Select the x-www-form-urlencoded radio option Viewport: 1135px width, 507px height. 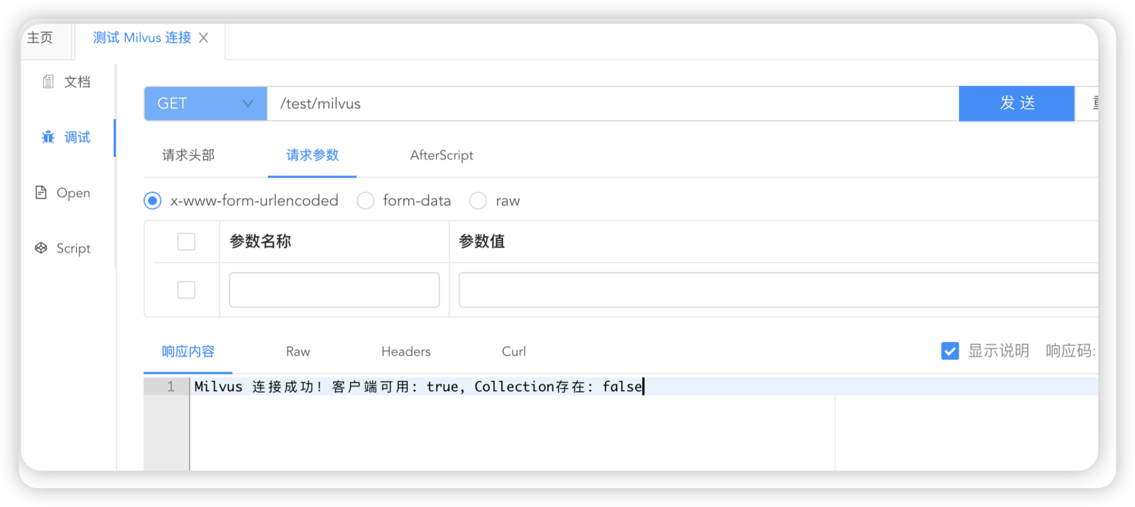click(152, 201)
